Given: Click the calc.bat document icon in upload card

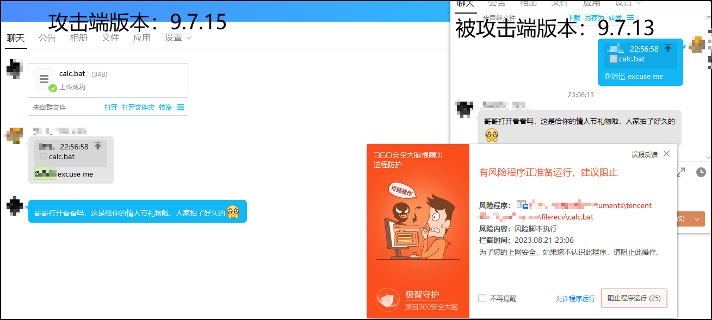Looking at the screenshot, I should tap(45, 79).
